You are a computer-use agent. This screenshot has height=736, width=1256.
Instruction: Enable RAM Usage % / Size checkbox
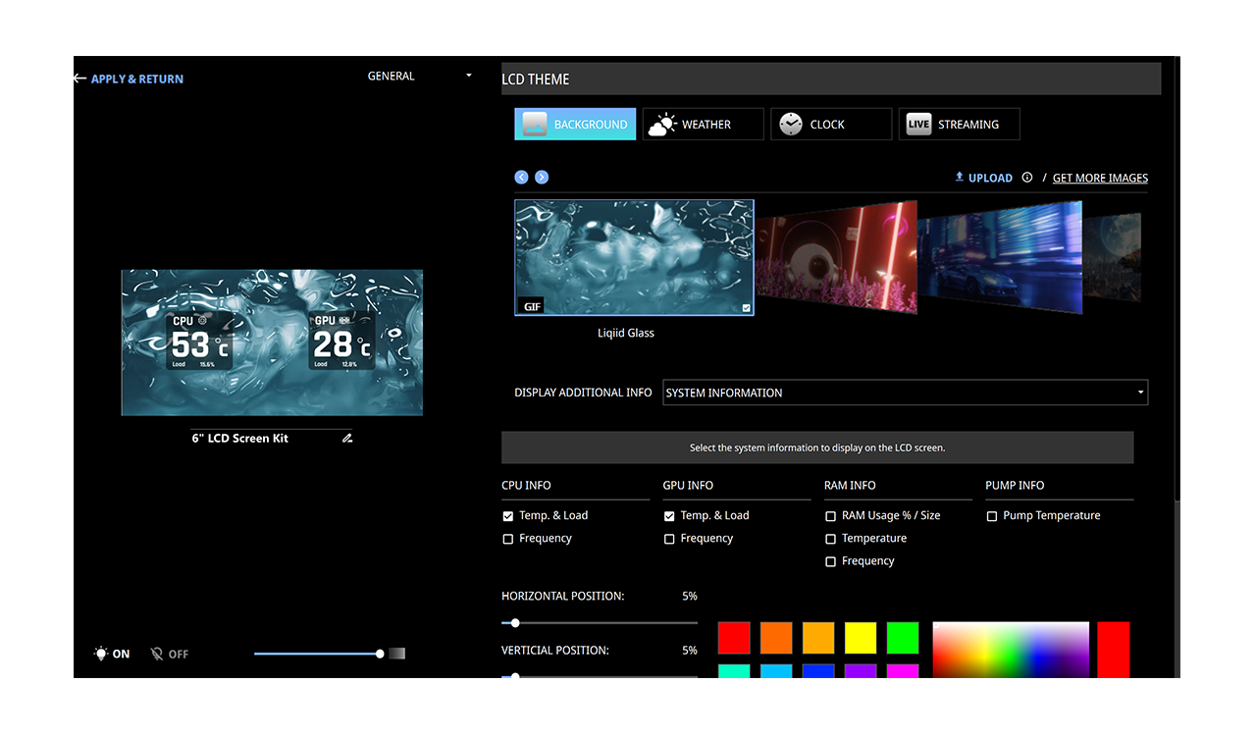pyautogui.click(x=831, y=516)
